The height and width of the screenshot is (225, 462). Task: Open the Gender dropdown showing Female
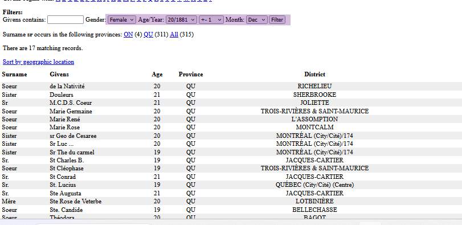coord(122,20)
